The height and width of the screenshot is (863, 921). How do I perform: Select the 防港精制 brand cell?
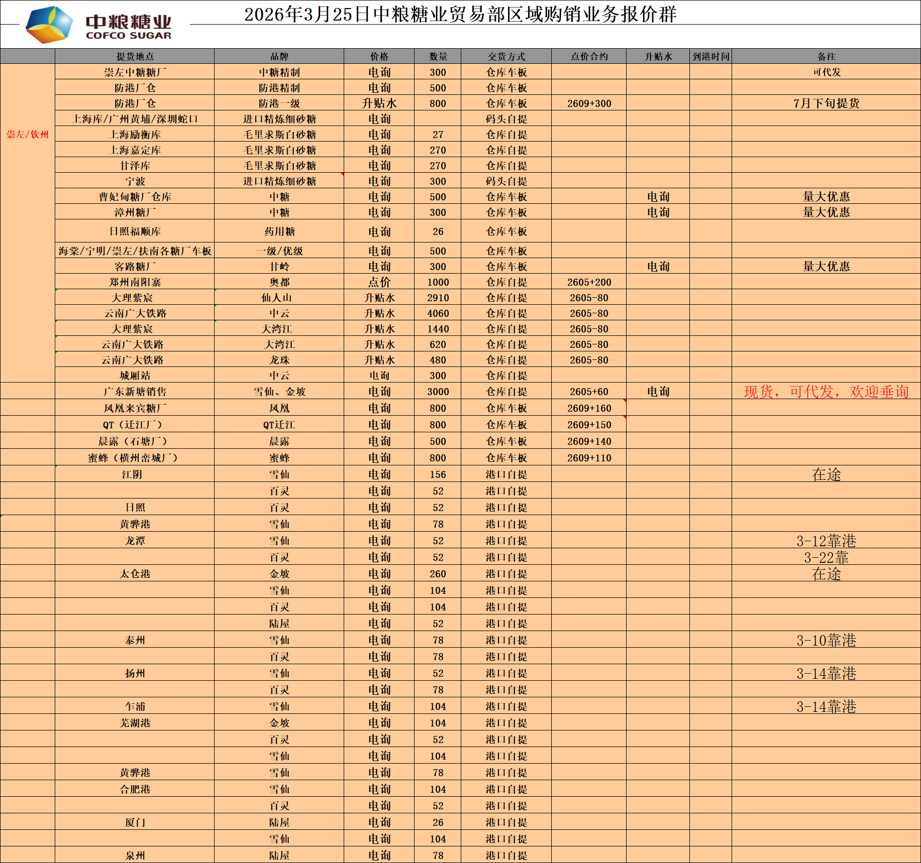279,87
